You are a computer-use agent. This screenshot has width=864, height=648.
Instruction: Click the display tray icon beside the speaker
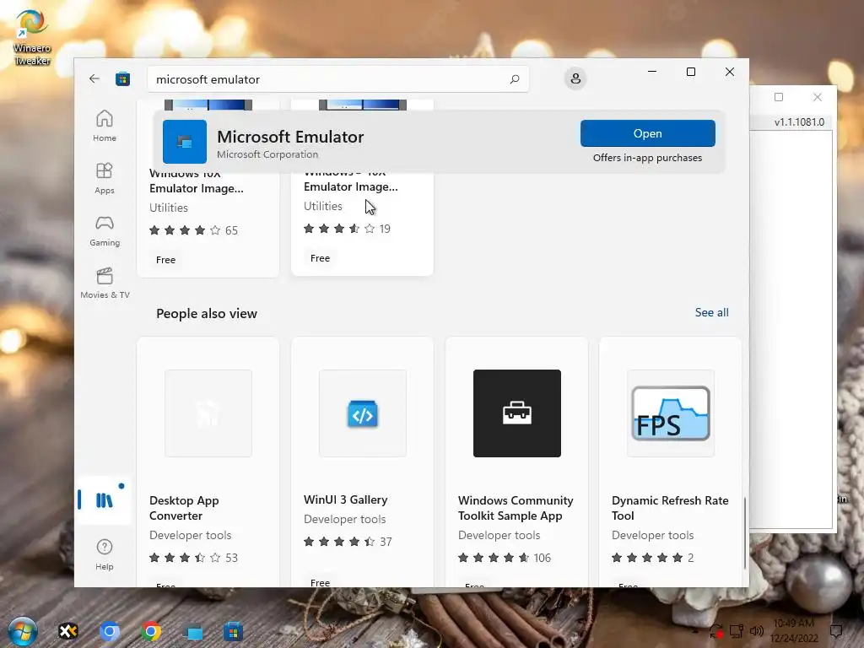(736, 631)
